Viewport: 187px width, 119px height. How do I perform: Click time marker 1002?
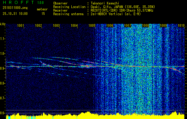click(x=38, y=25)
